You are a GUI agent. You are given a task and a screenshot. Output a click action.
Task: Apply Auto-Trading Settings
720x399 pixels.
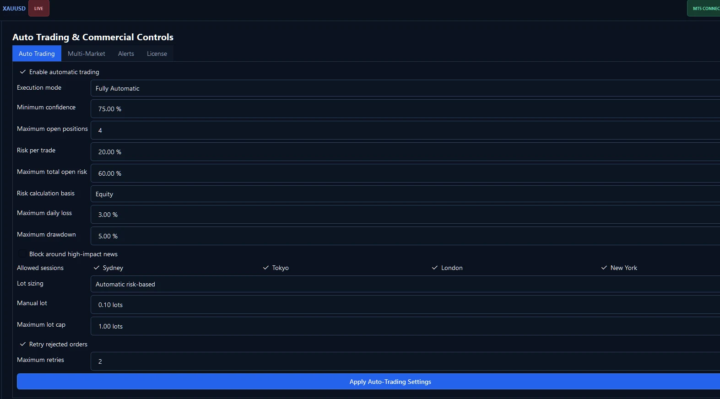pyautogui.click(x=368, y=382)
